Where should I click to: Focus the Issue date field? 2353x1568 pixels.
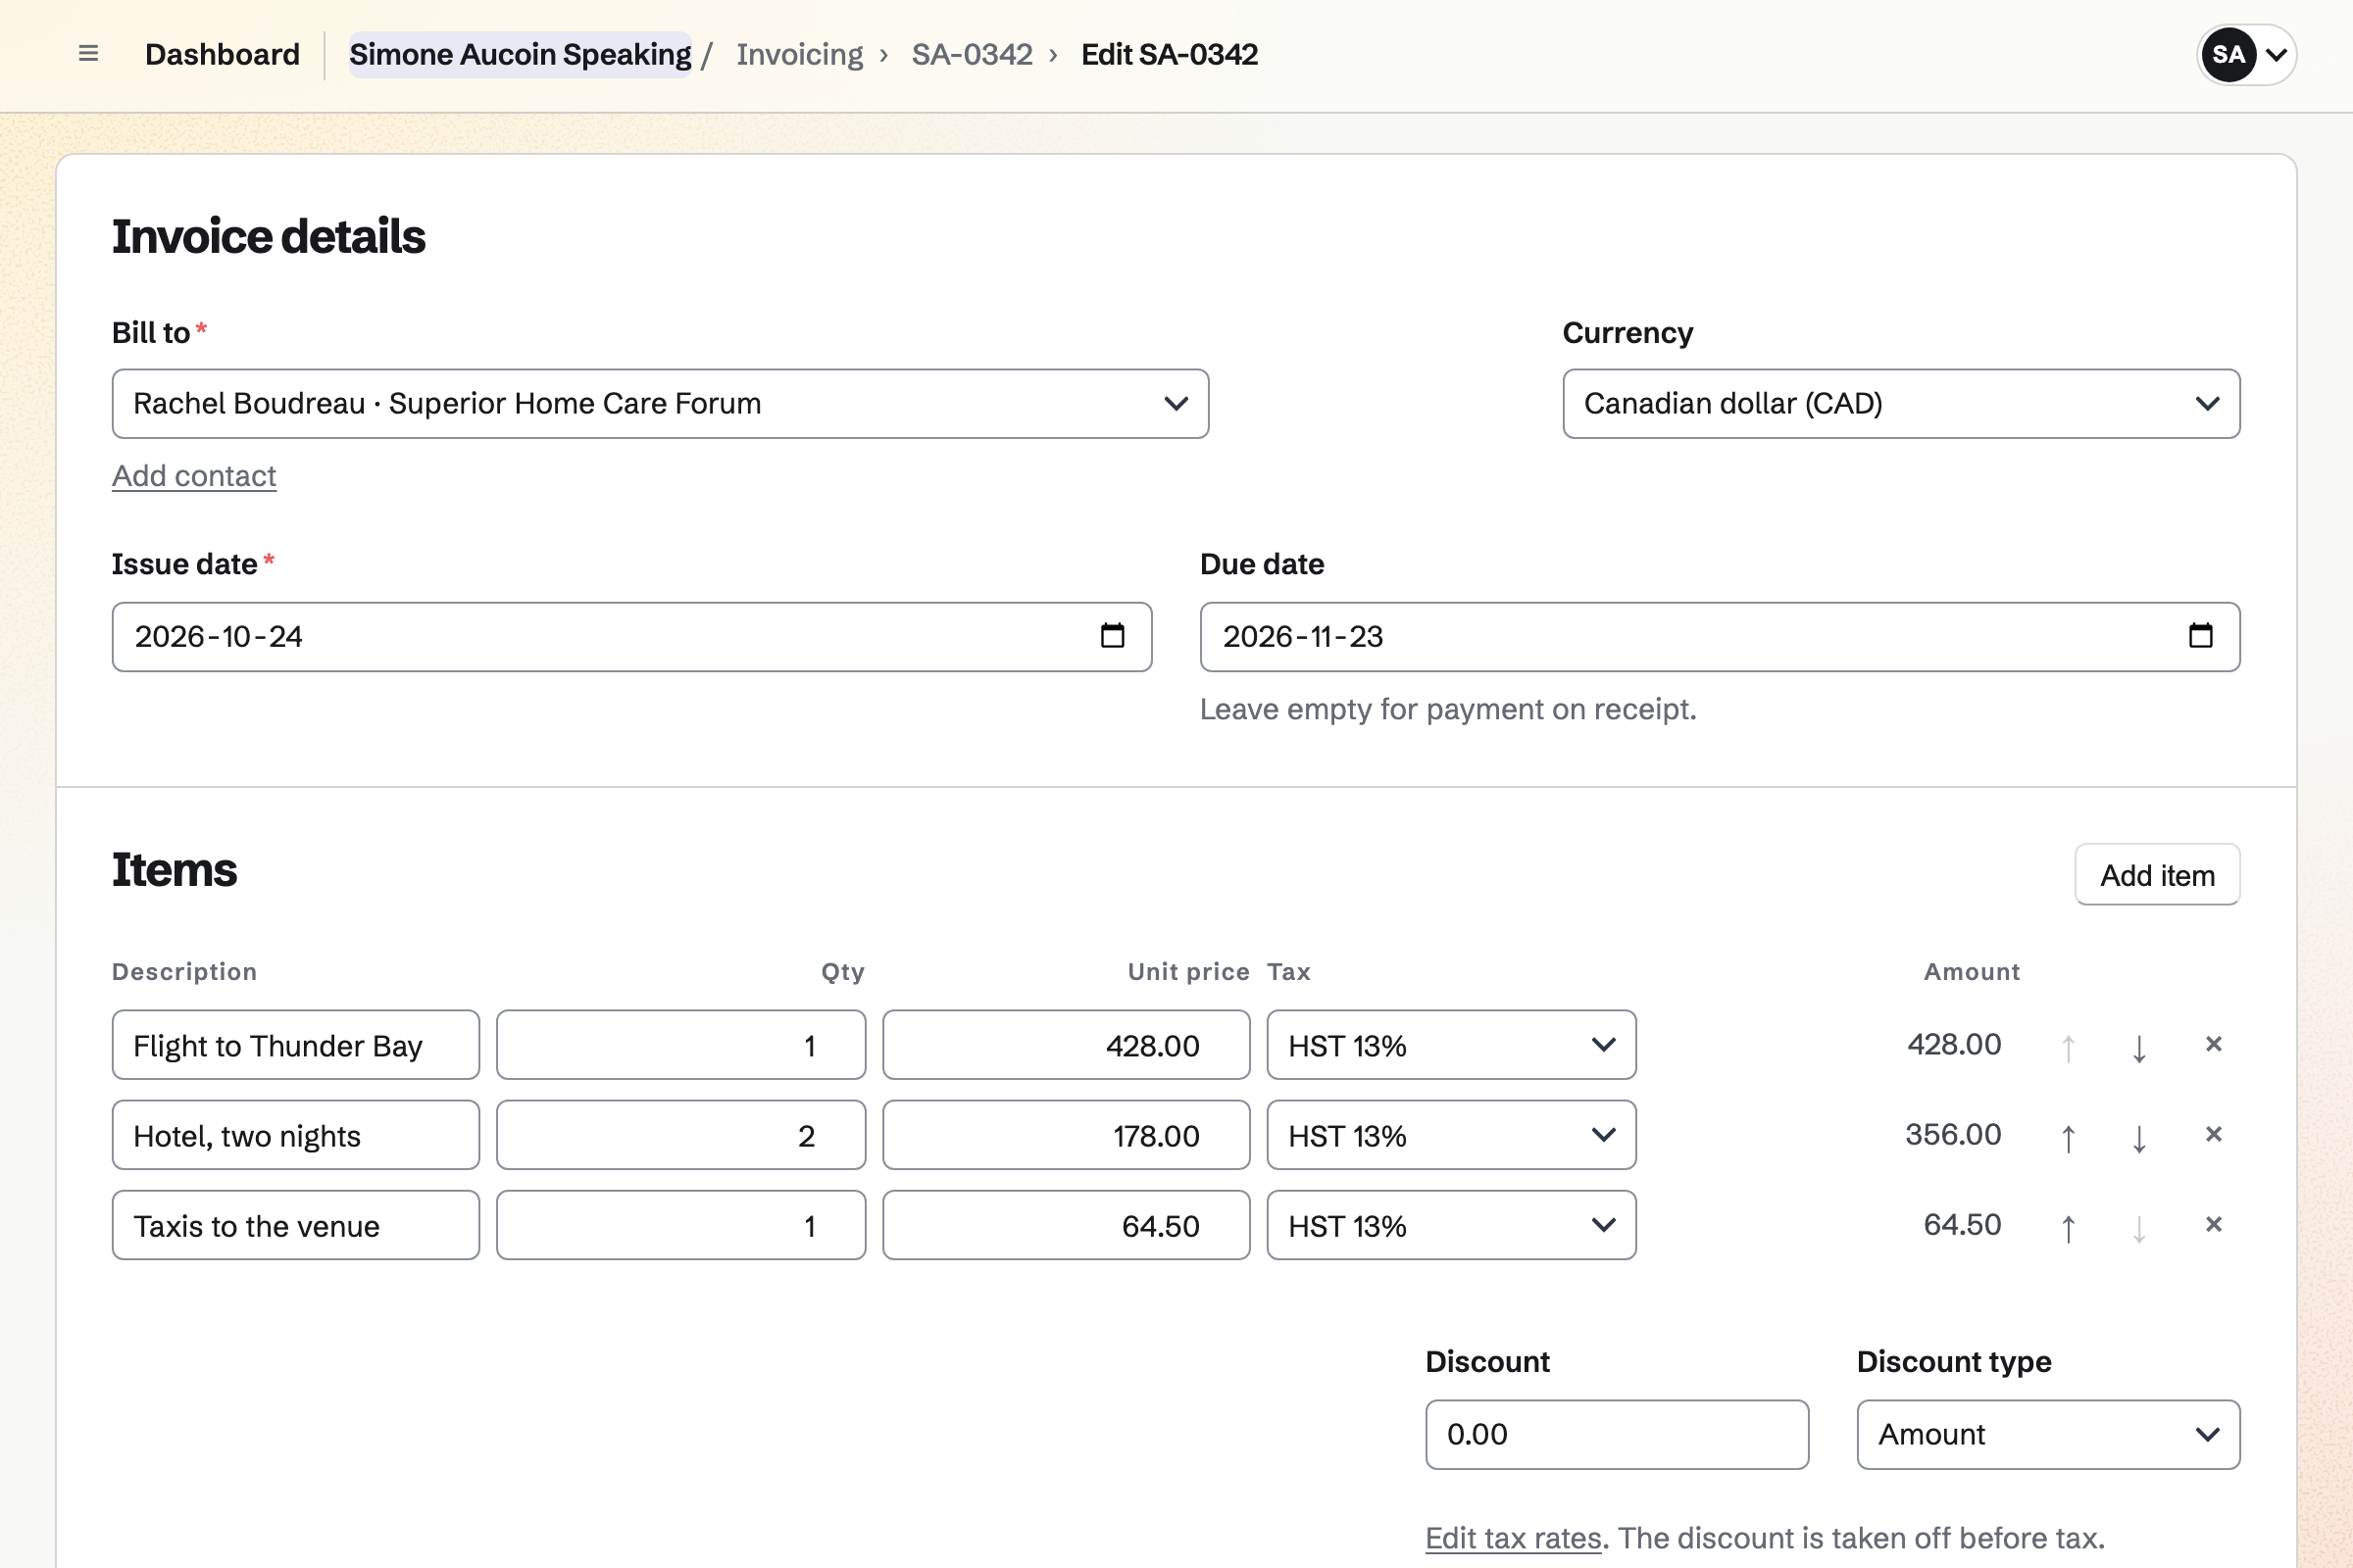point(631,637)
